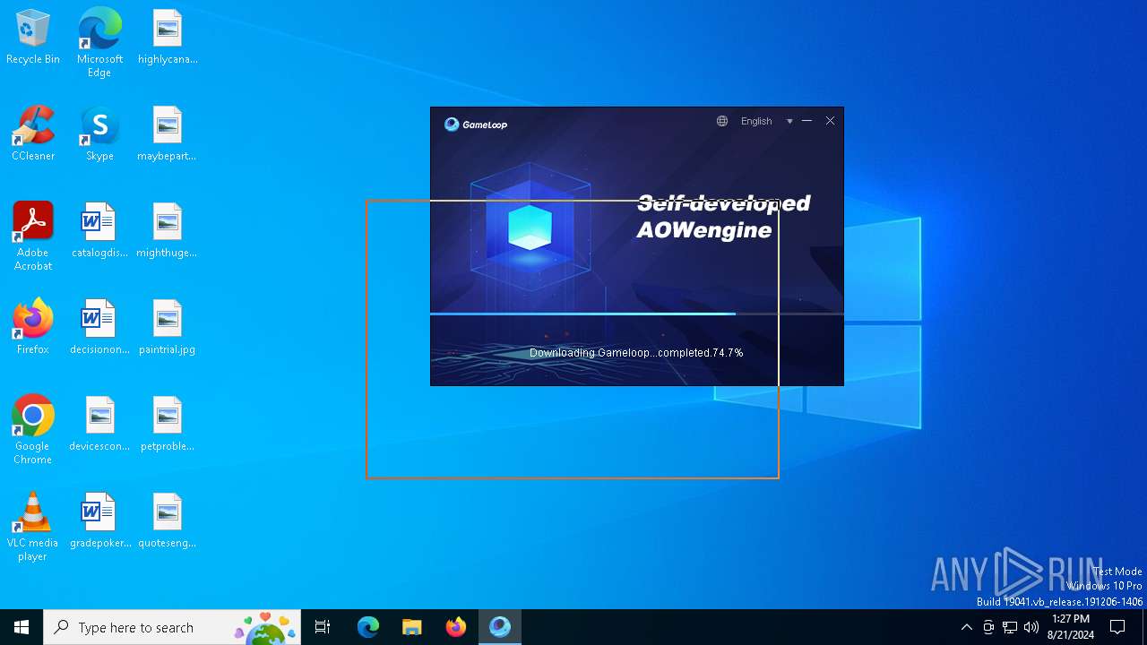
Task: Select Google Chrome desktop shortcut
Action: (33, 430)
